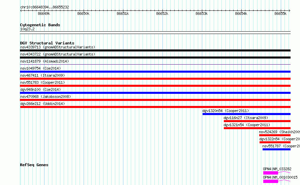Select the nsv467411 red variant bar
Image resolution: width=300 pixels, height=185 pixels.
[x=155, y=79]
